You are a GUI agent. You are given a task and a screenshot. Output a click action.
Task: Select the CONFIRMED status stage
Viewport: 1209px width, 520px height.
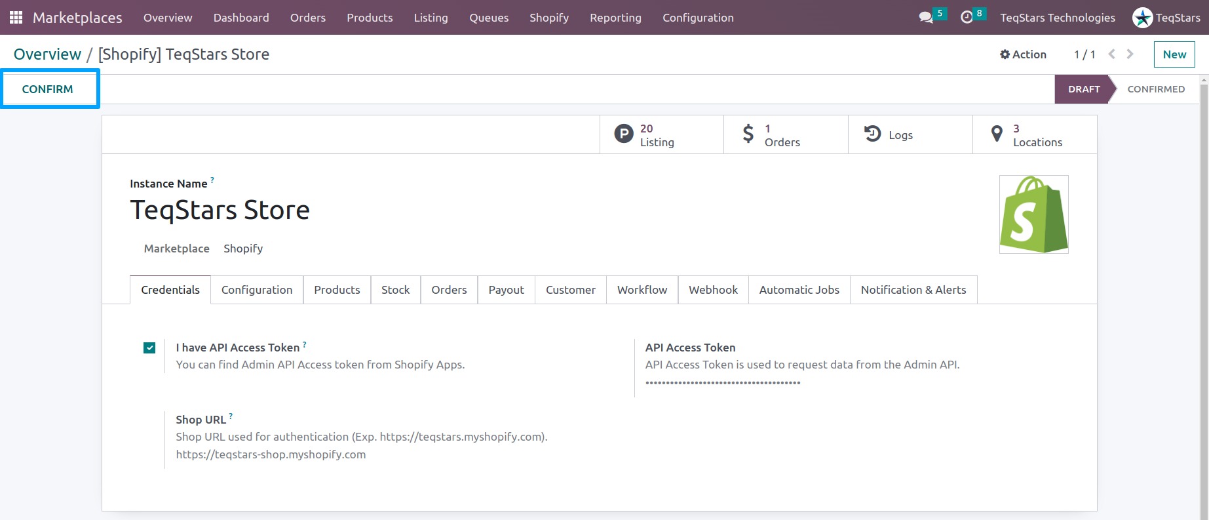click(1156, 89)
